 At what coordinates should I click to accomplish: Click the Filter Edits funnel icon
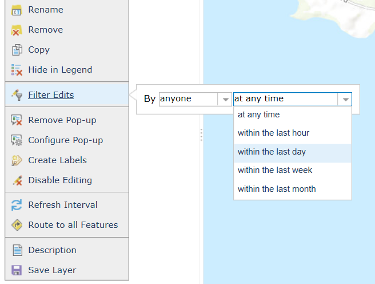coord(17,95)
